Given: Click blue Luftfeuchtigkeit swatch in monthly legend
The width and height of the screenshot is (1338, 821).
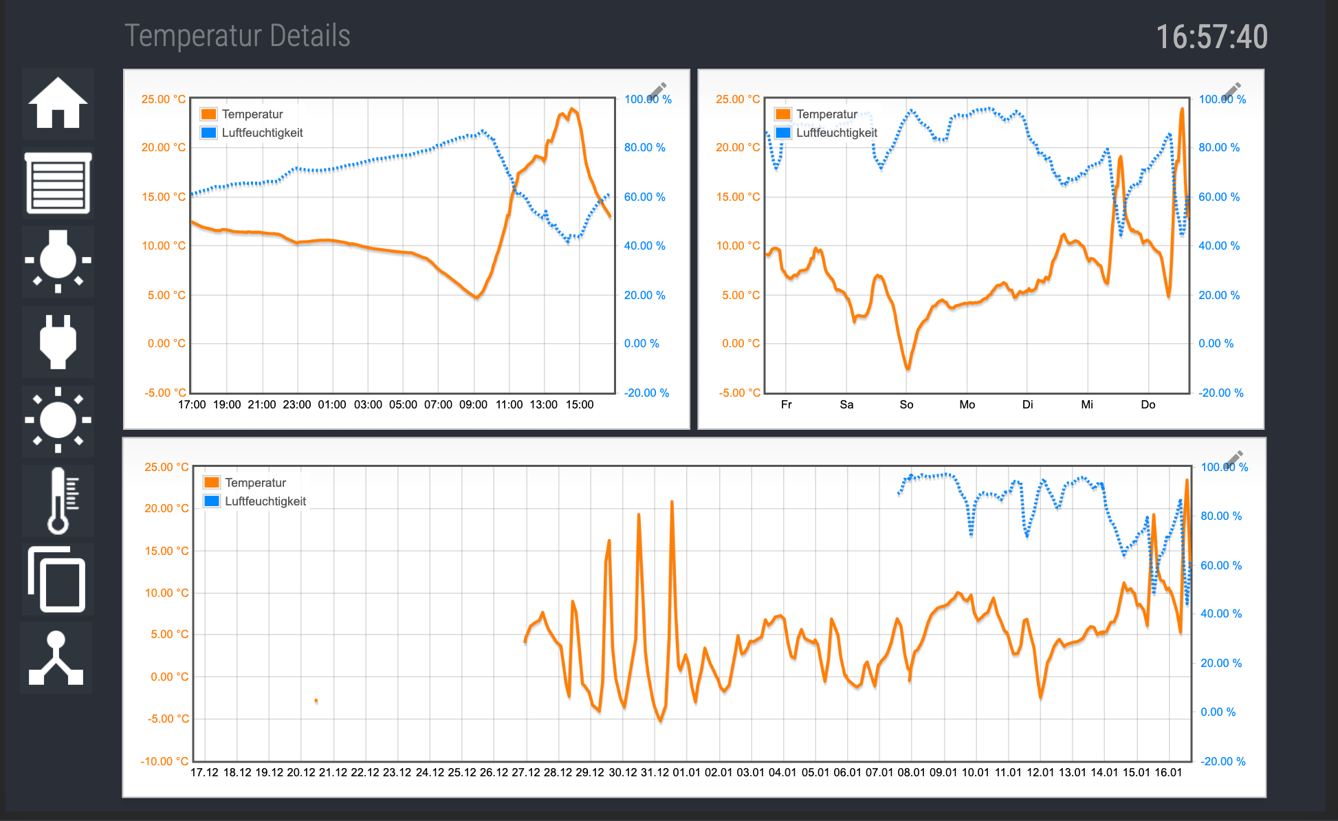Looking at the screenshot, I should click(212, 501).
